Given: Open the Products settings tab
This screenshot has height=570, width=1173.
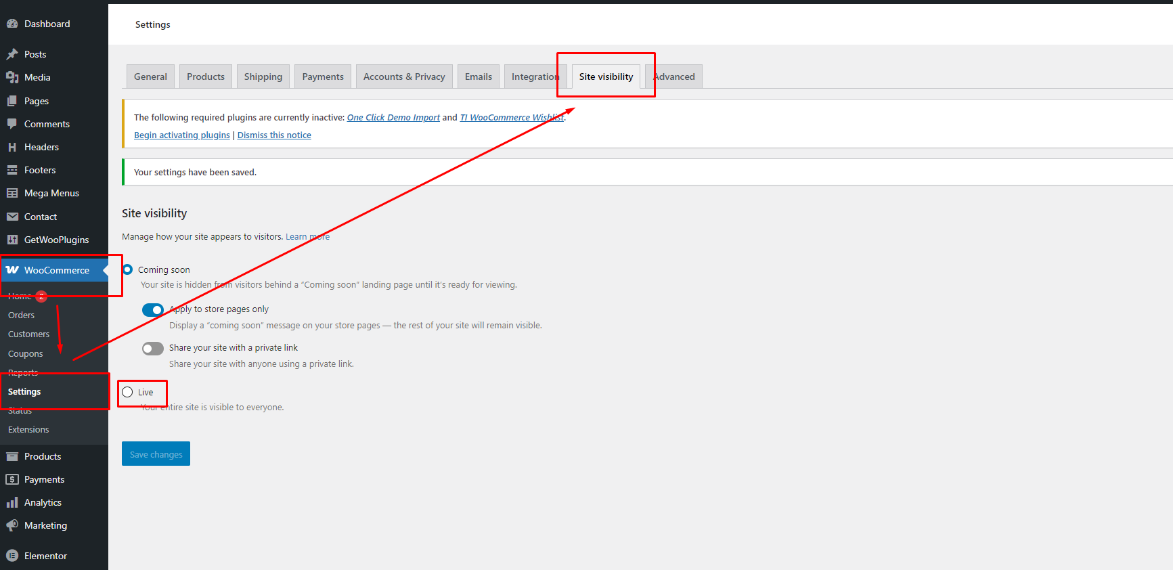Looking at the screenshot, I should point(206,76).
